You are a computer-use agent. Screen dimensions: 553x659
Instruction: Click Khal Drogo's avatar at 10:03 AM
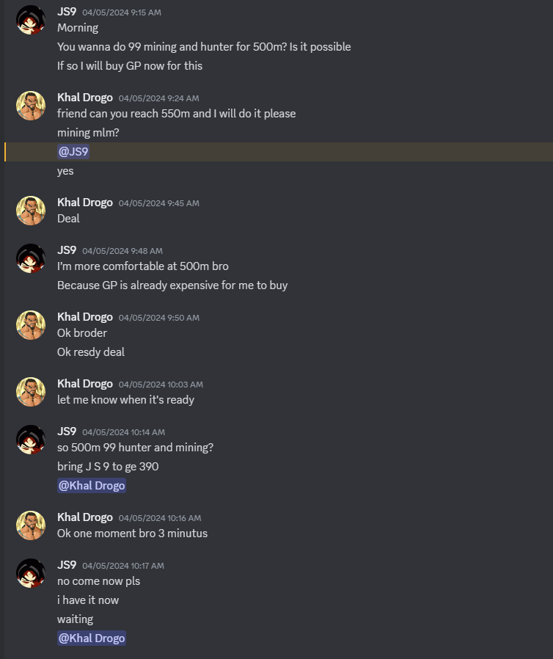(x=31, y=392)
